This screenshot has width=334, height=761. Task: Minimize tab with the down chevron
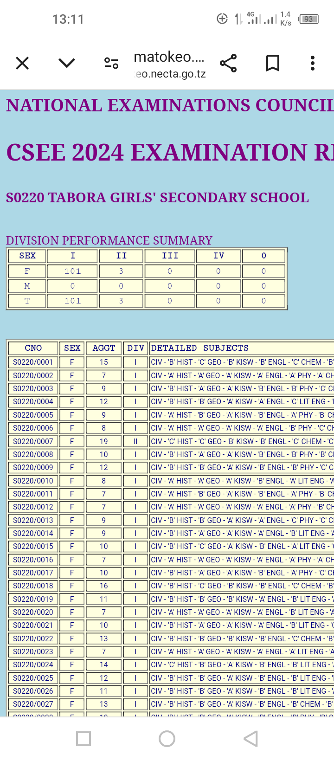click(x=67, y=63)
